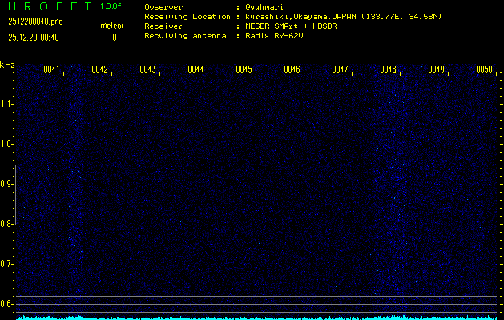Image resolution: width=504 pixels, height=320 pixels.
Task: Click the Receiving Location label
Action: coord(187,17)
